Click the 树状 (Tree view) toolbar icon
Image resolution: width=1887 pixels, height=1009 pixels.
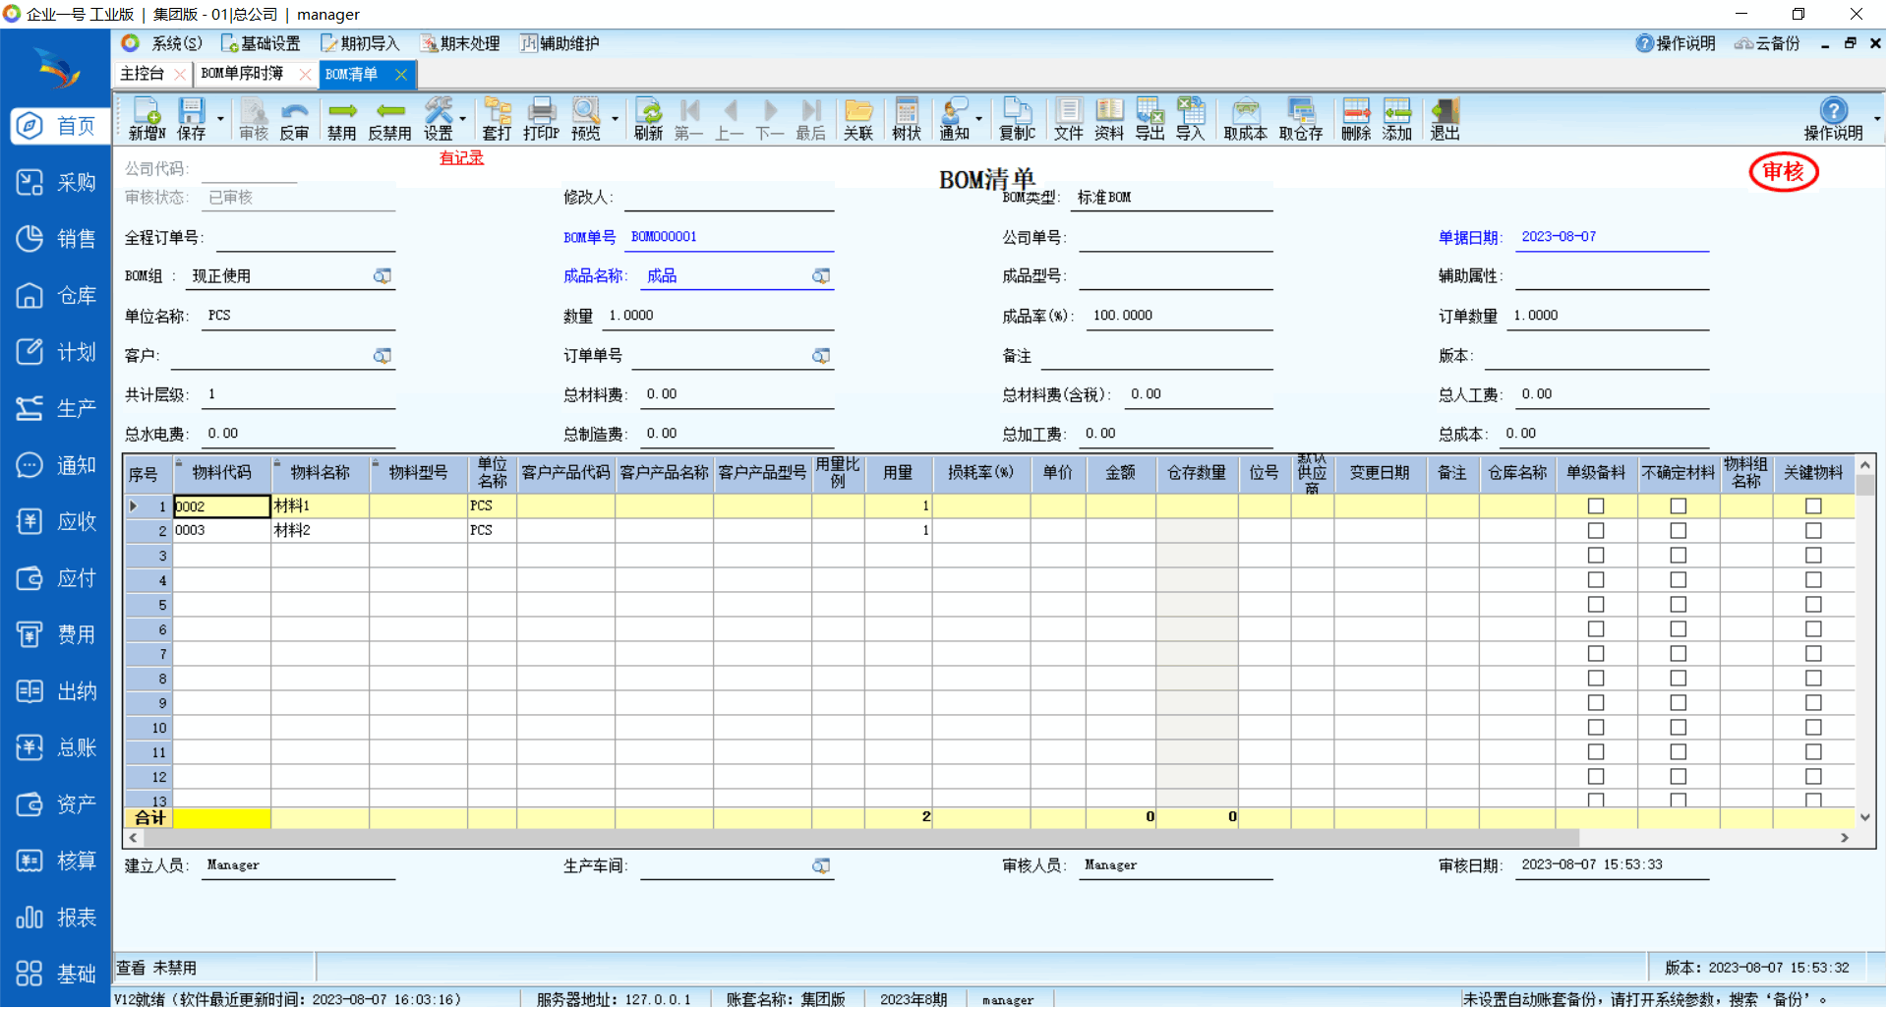(x=906, y=119)
